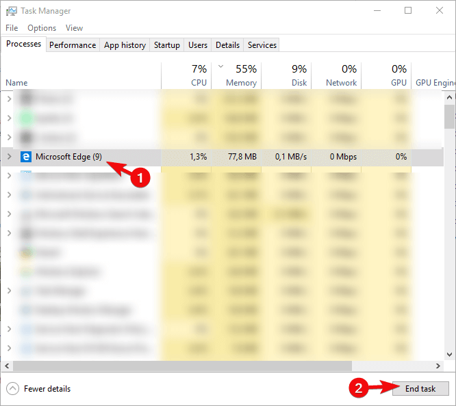Click the Microsoft Edge icon in the row
Screen dimensions: 456x406
point(26,157)
